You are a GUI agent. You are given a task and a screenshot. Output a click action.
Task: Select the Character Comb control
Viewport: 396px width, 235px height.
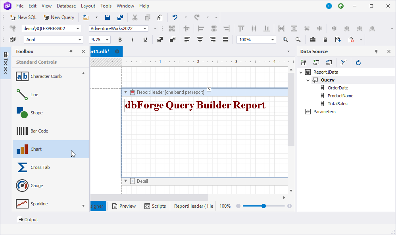point(50,76)
